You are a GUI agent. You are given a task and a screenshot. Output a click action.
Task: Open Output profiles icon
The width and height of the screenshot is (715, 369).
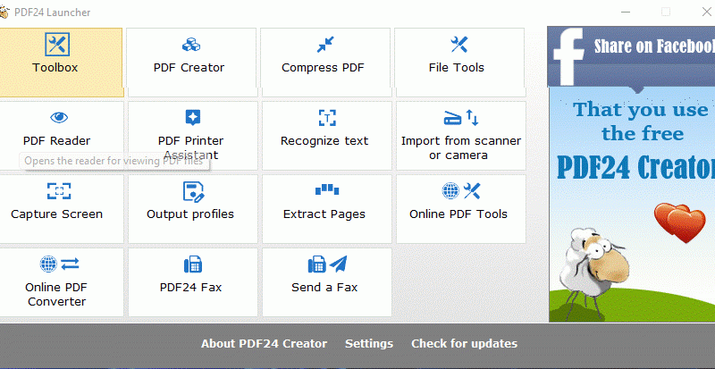[193, 191]
